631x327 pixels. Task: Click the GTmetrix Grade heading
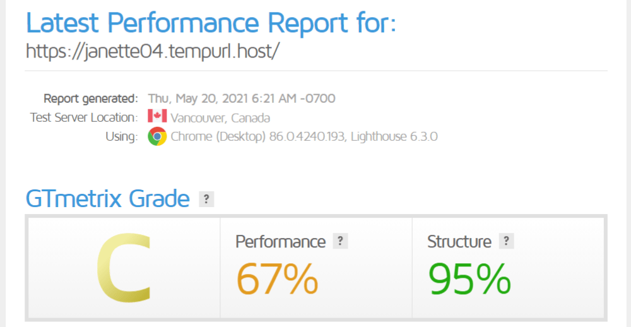click(108, 199)
